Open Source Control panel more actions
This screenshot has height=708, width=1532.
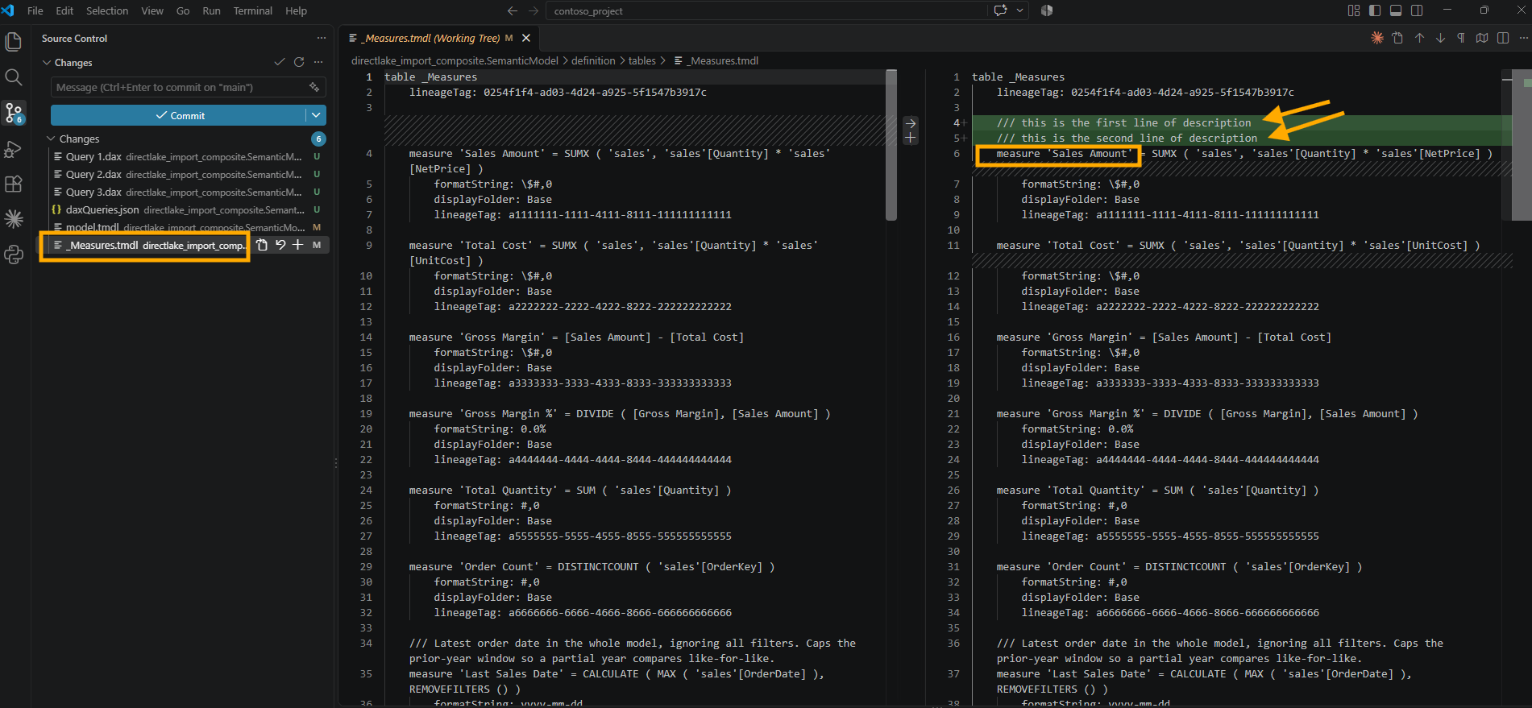322,38
